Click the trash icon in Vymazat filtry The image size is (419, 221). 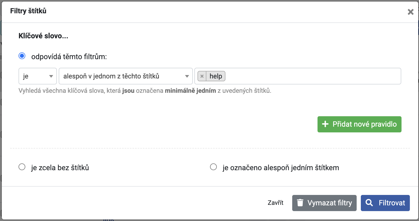click(x=300, y=202)
